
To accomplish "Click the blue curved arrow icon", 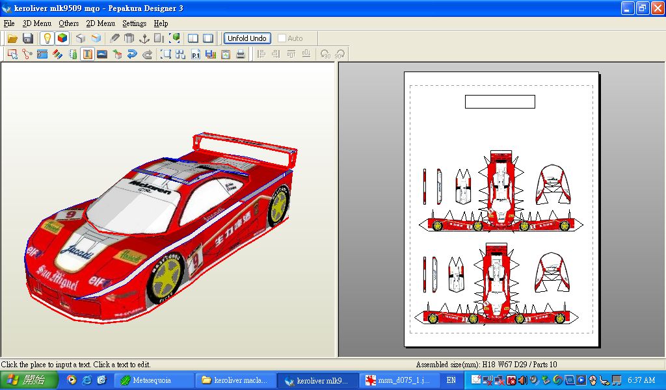I will [x=132, y=54].
